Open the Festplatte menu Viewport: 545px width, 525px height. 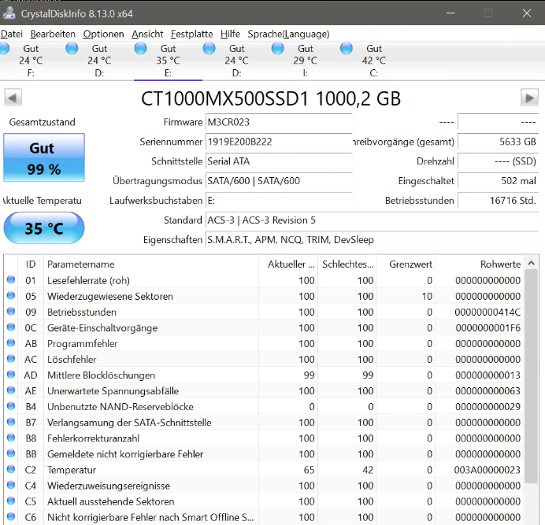pos(192,34)
